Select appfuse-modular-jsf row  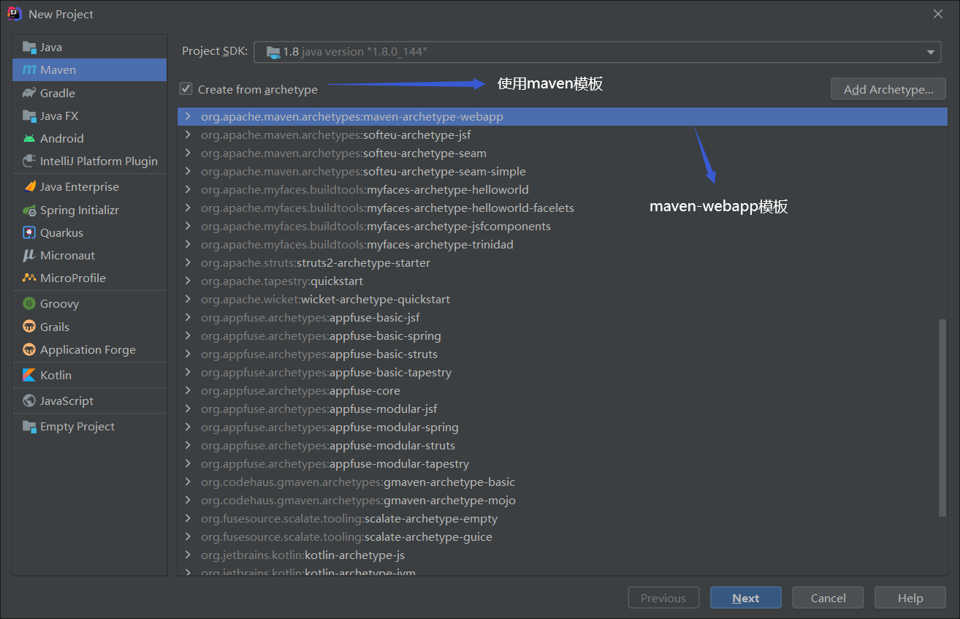tap(563, 409)
